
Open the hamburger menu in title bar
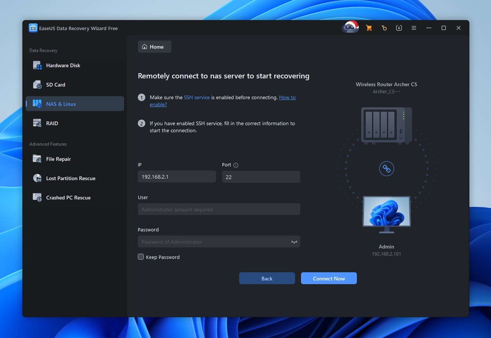point(414,28)
